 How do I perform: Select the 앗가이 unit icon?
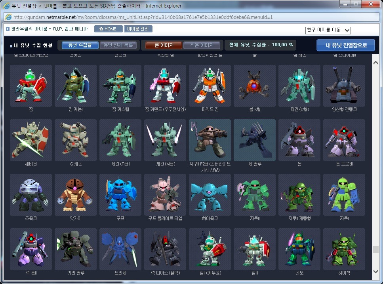coord(76,194)
